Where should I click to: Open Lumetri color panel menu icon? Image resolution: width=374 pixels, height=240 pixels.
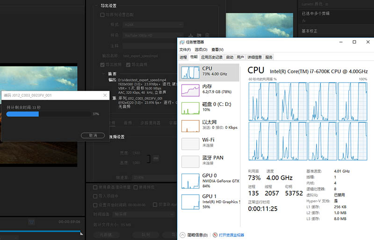327,4
